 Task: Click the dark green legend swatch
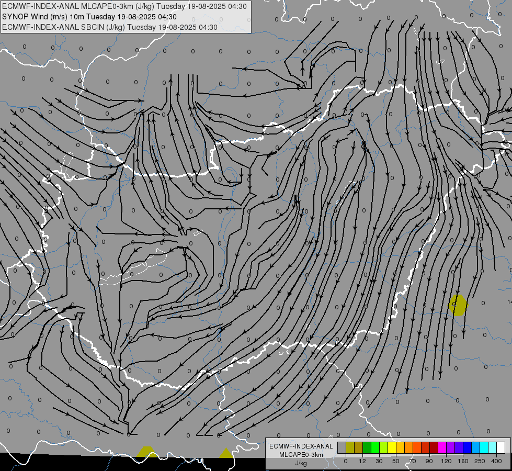pyautogui.click(x=367, y=447)
